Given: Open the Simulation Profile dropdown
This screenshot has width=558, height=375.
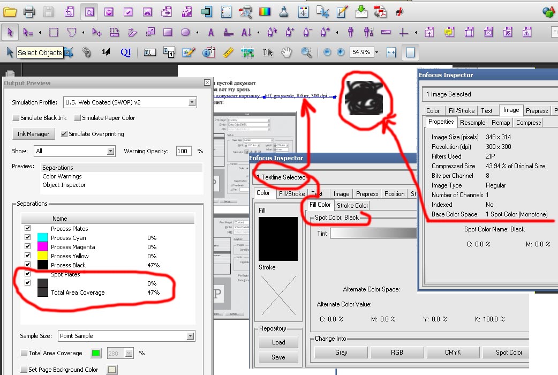Looking at the screenshot, I should 130,102.
